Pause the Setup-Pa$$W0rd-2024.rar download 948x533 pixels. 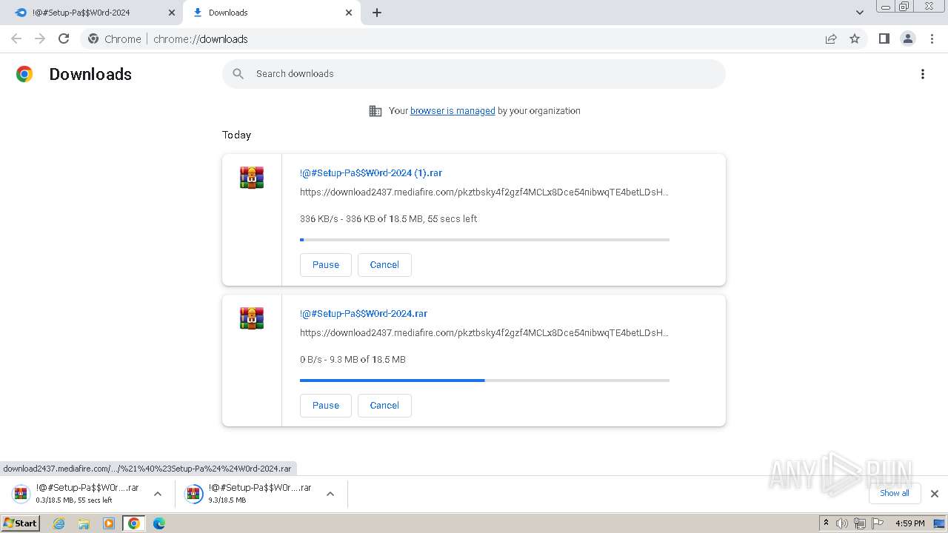click(x=326, y=406)
